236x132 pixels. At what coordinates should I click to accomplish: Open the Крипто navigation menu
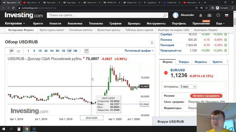38,23
